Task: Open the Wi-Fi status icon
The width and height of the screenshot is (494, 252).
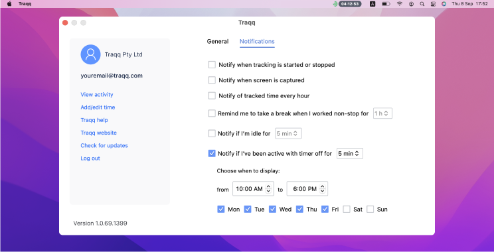Action: (400, 4)
